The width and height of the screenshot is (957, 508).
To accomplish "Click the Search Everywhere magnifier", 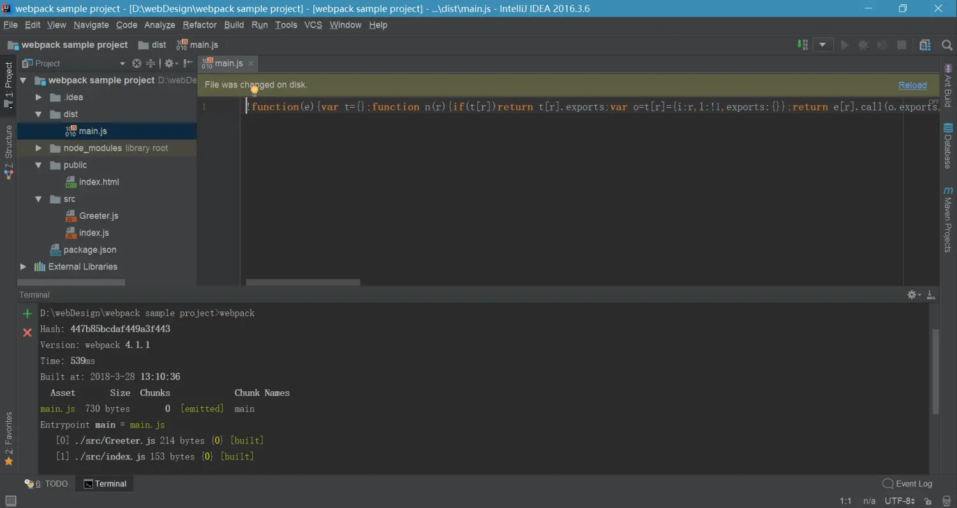I will coord(947,45).
